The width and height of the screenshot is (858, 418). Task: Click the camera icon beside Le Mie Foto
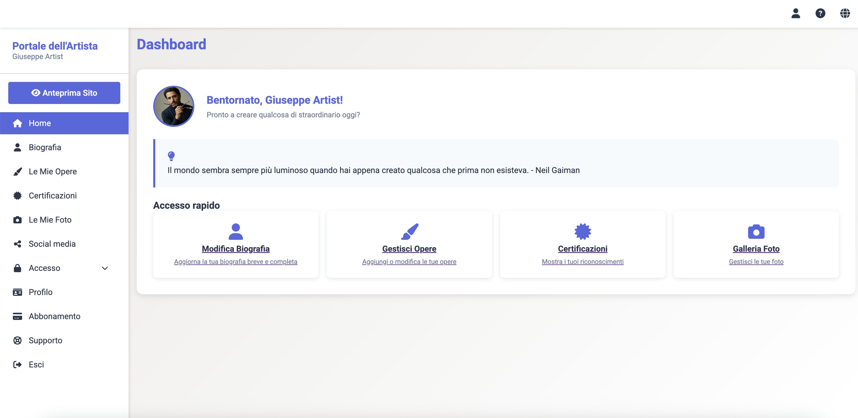17,220
